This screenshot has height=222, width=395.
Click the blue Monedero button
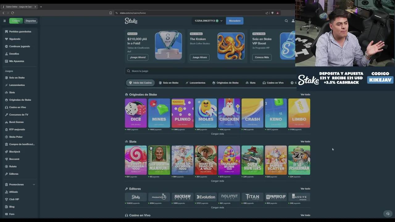click(235, 21)
